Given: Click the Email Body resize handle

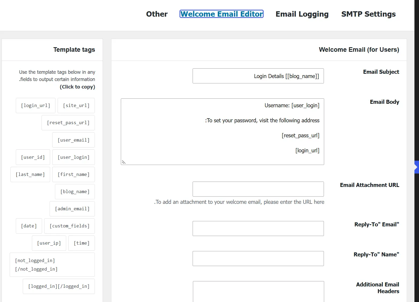Looking at the screenshot, I should click(x=124, y=162).
